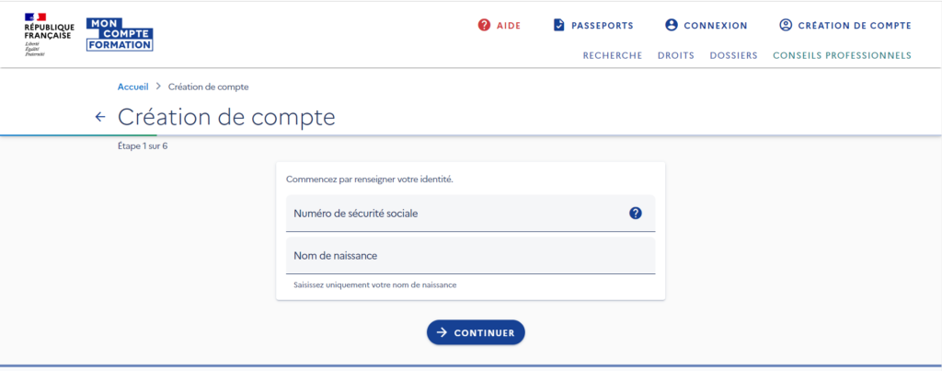Click the Création de compte person icon
Viewport: 942px width, 371px height.
786,25
